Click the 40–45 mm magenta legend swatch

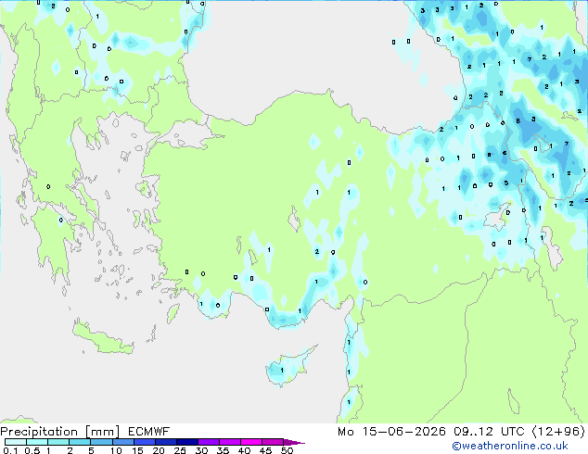pyautogui.click(x=251, y=442)
